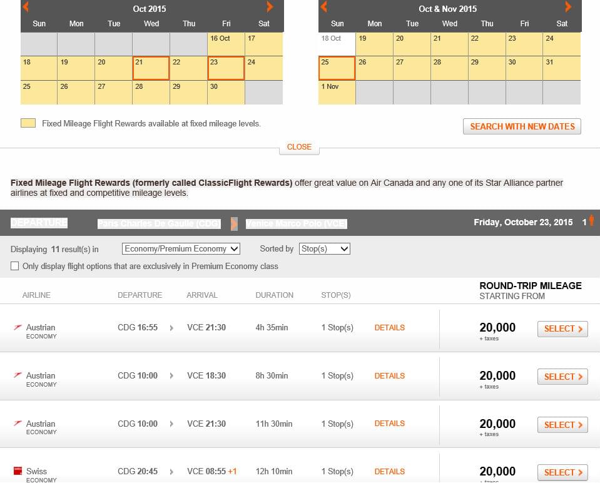Click the arrow between CDG 20:45 and VCE 08:55

click(x=171, y=472)
